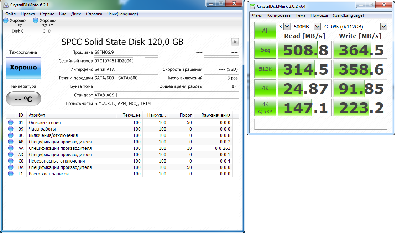Start the 4K QD32 benchmark test
Image resolution: width=397 pixels, height=234 pixels.
265,107
